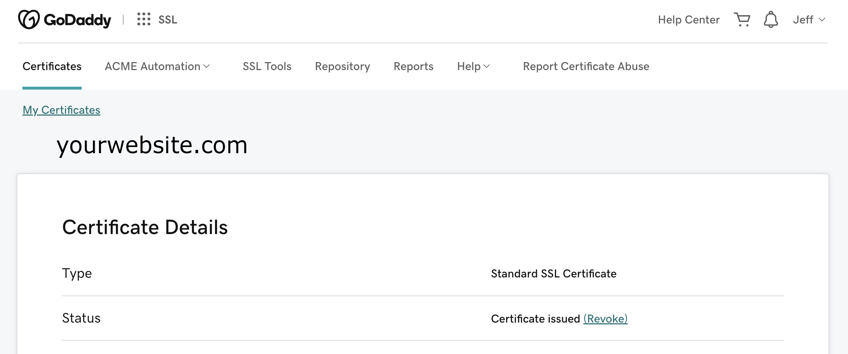The width and height of the screenshot is (848, 354).
Task: Select Report Certificate Abuse
Action: [586, 66]
